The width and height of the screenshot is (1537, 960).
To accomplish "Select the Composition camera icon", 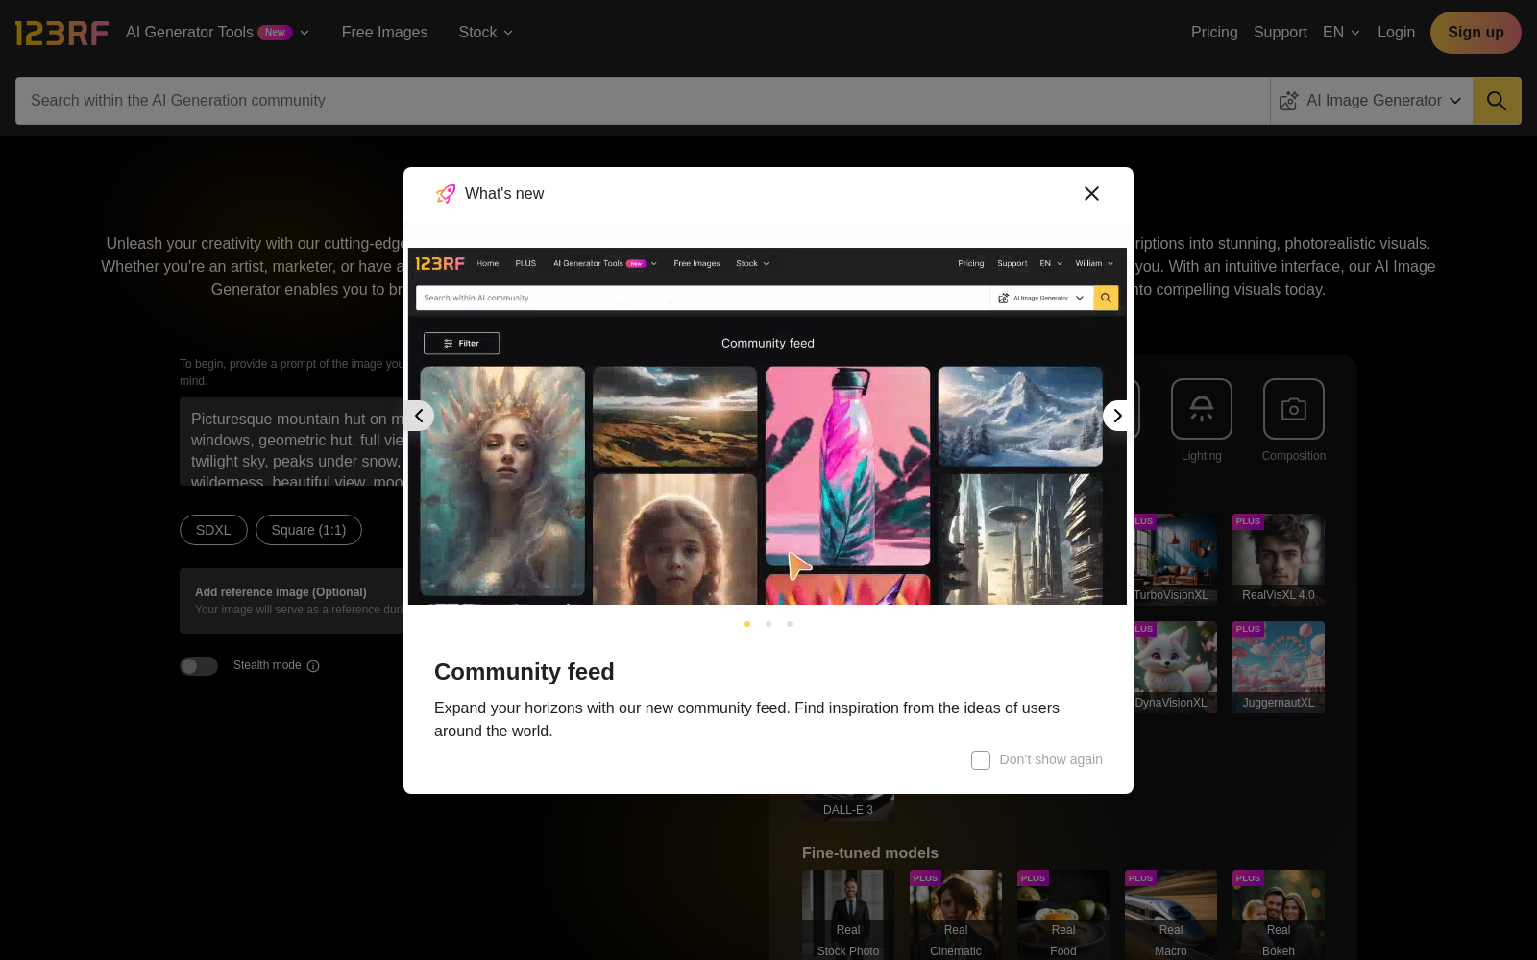I will click(x=1294, y=409).
